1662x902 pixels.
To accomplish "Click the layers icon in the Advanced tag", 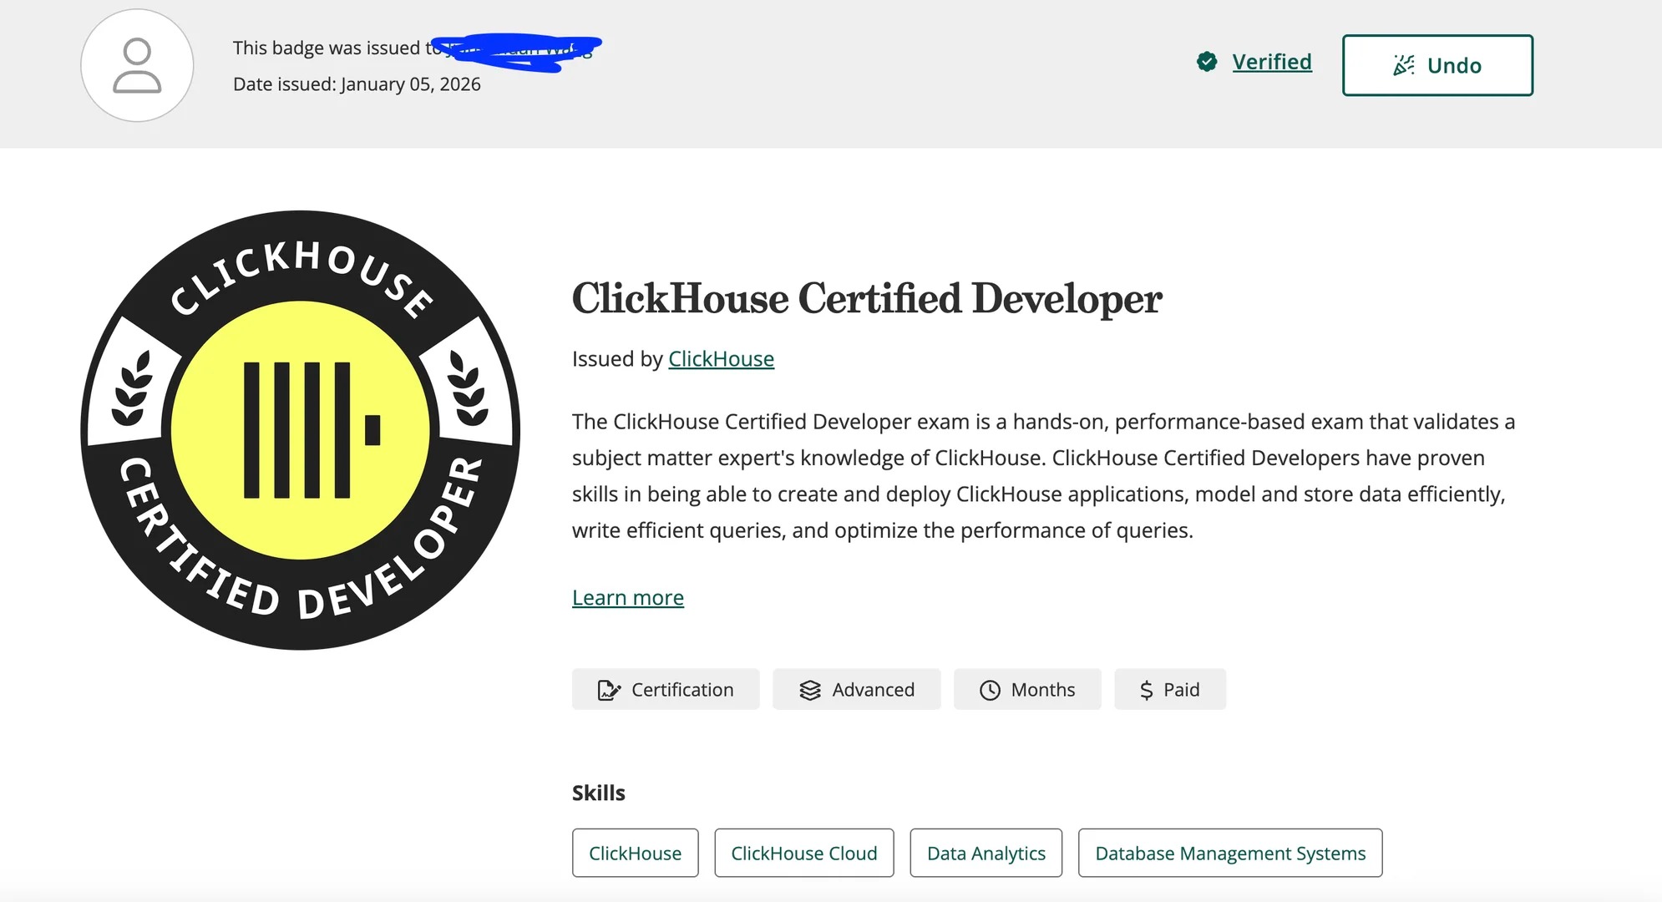I will click(x=809, y=689).
